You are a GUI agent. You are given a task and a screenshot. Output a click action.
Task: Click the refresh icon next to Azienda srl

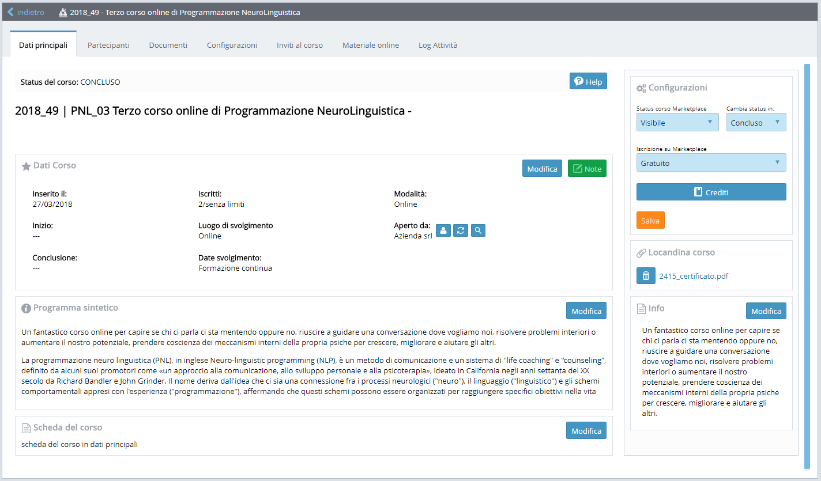click(461, 230)
